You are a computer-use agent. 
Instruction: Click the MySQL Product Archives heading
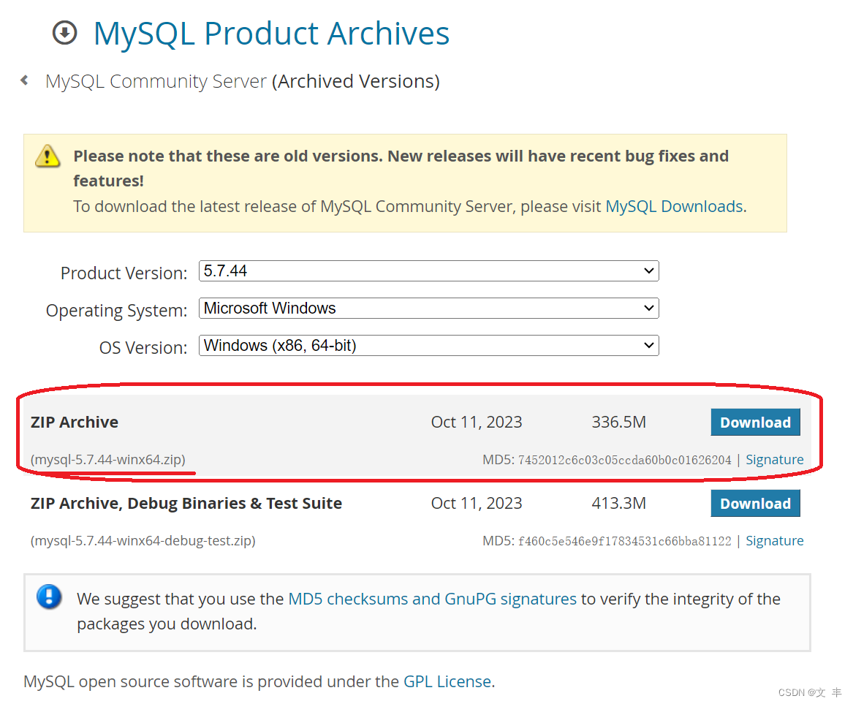pyautogui.click(x=271, y=34)
